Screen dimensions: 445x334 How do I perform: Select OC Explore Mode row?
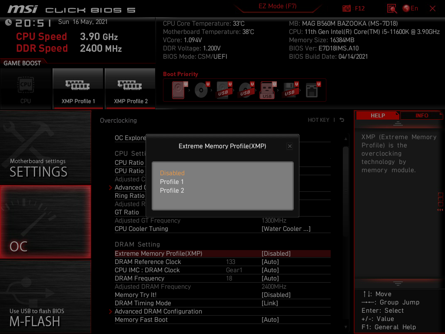130,138
